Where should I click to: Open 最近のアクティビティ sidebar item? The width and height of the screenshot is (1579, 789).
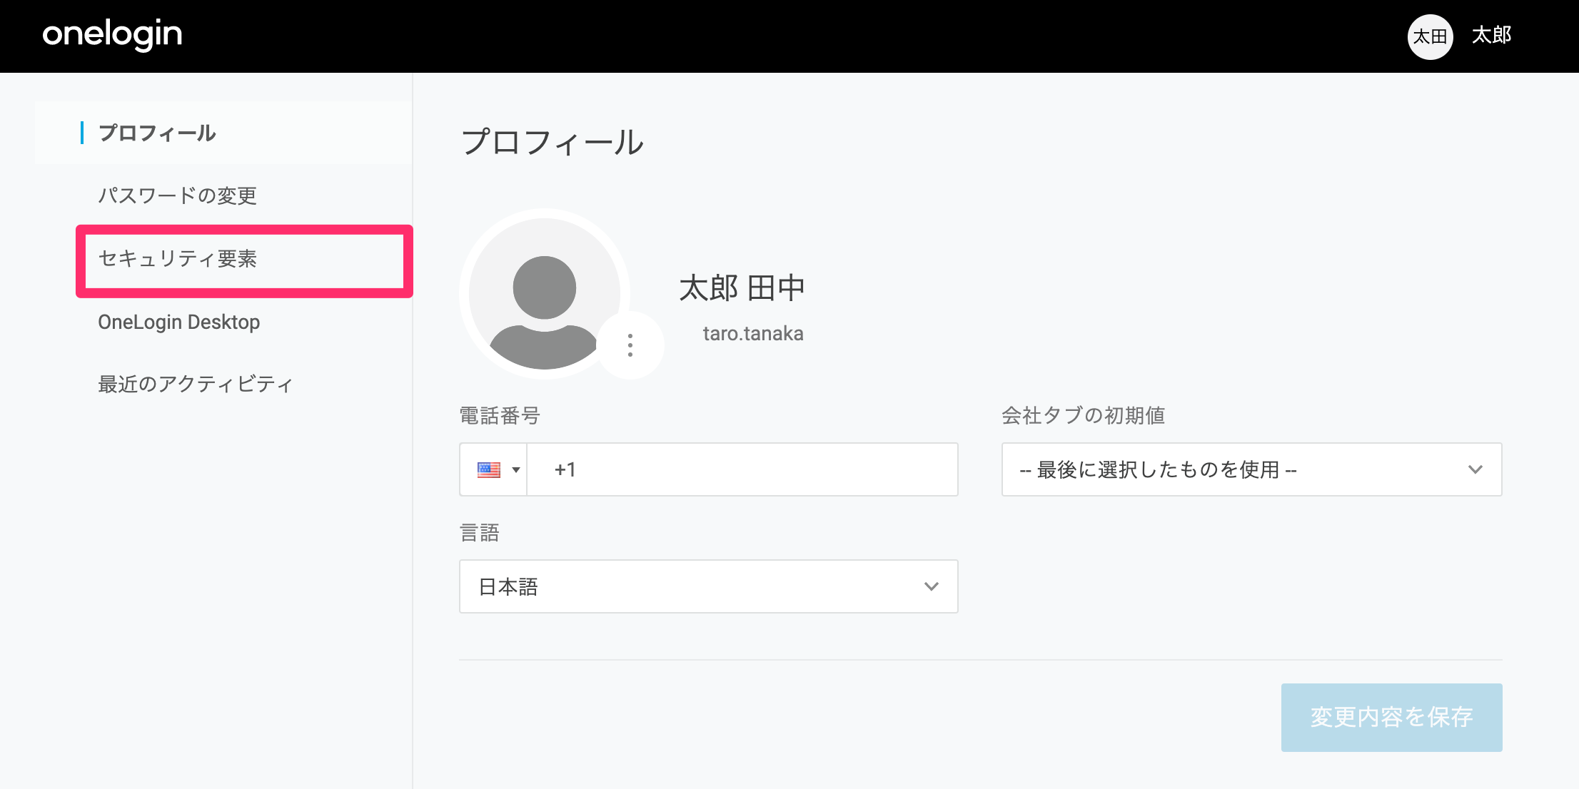click(x=196, y=384)
